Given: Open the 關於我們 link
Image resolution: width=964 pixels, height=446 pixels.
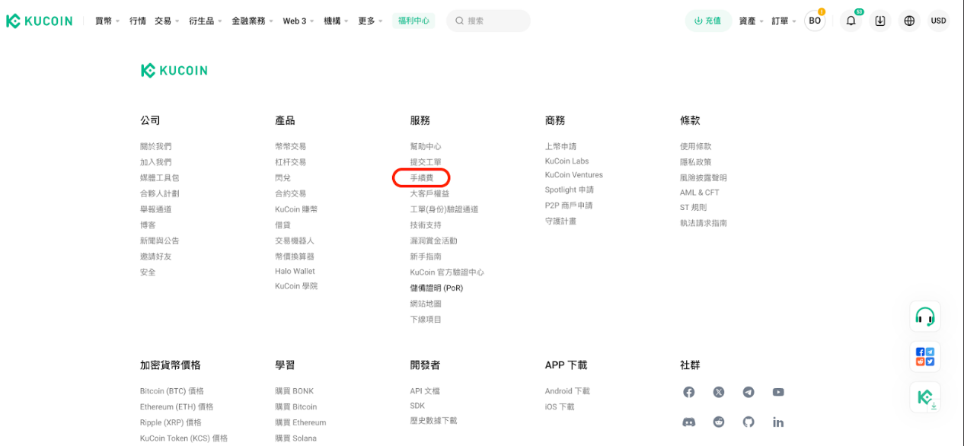Looking at the screenshot, I should (x=156, y=146).
